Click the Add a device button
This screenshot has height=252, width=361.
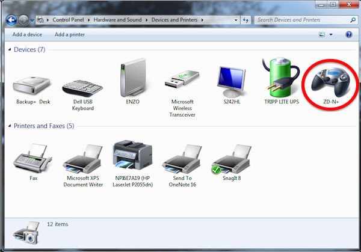(x=26, y=35)
